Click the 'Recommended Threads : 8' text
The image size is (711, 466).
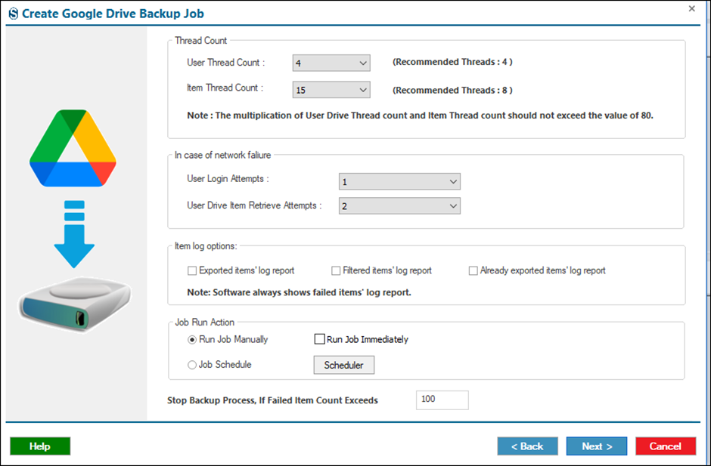452,90
